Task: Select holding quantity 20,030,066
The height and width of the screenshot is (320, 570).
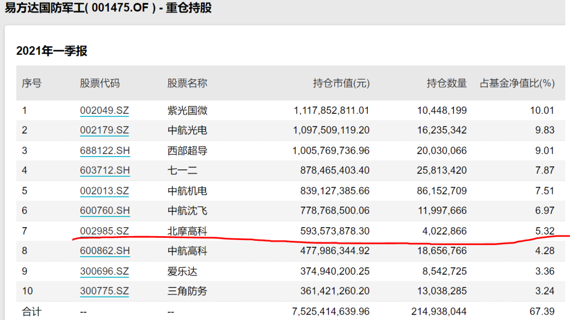Action: [442, 151]
